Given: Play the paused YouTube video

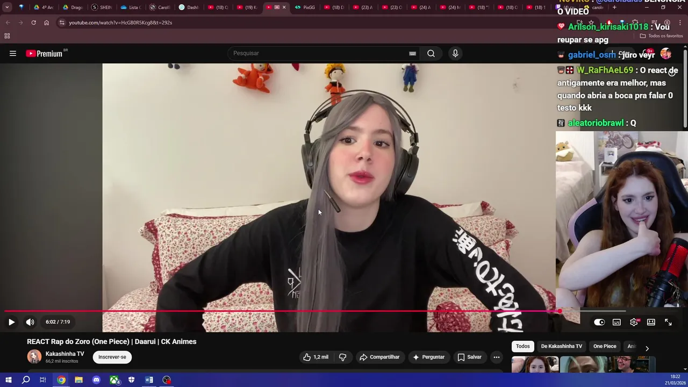Looking at the screenshot, I should (x=11, y=322).
